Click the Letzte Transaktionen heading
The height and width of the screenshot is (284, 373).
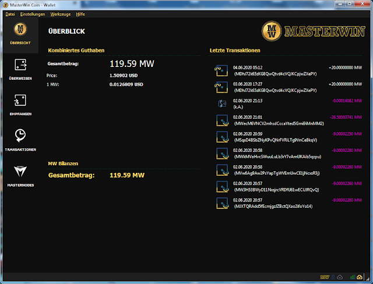[235, 51]
